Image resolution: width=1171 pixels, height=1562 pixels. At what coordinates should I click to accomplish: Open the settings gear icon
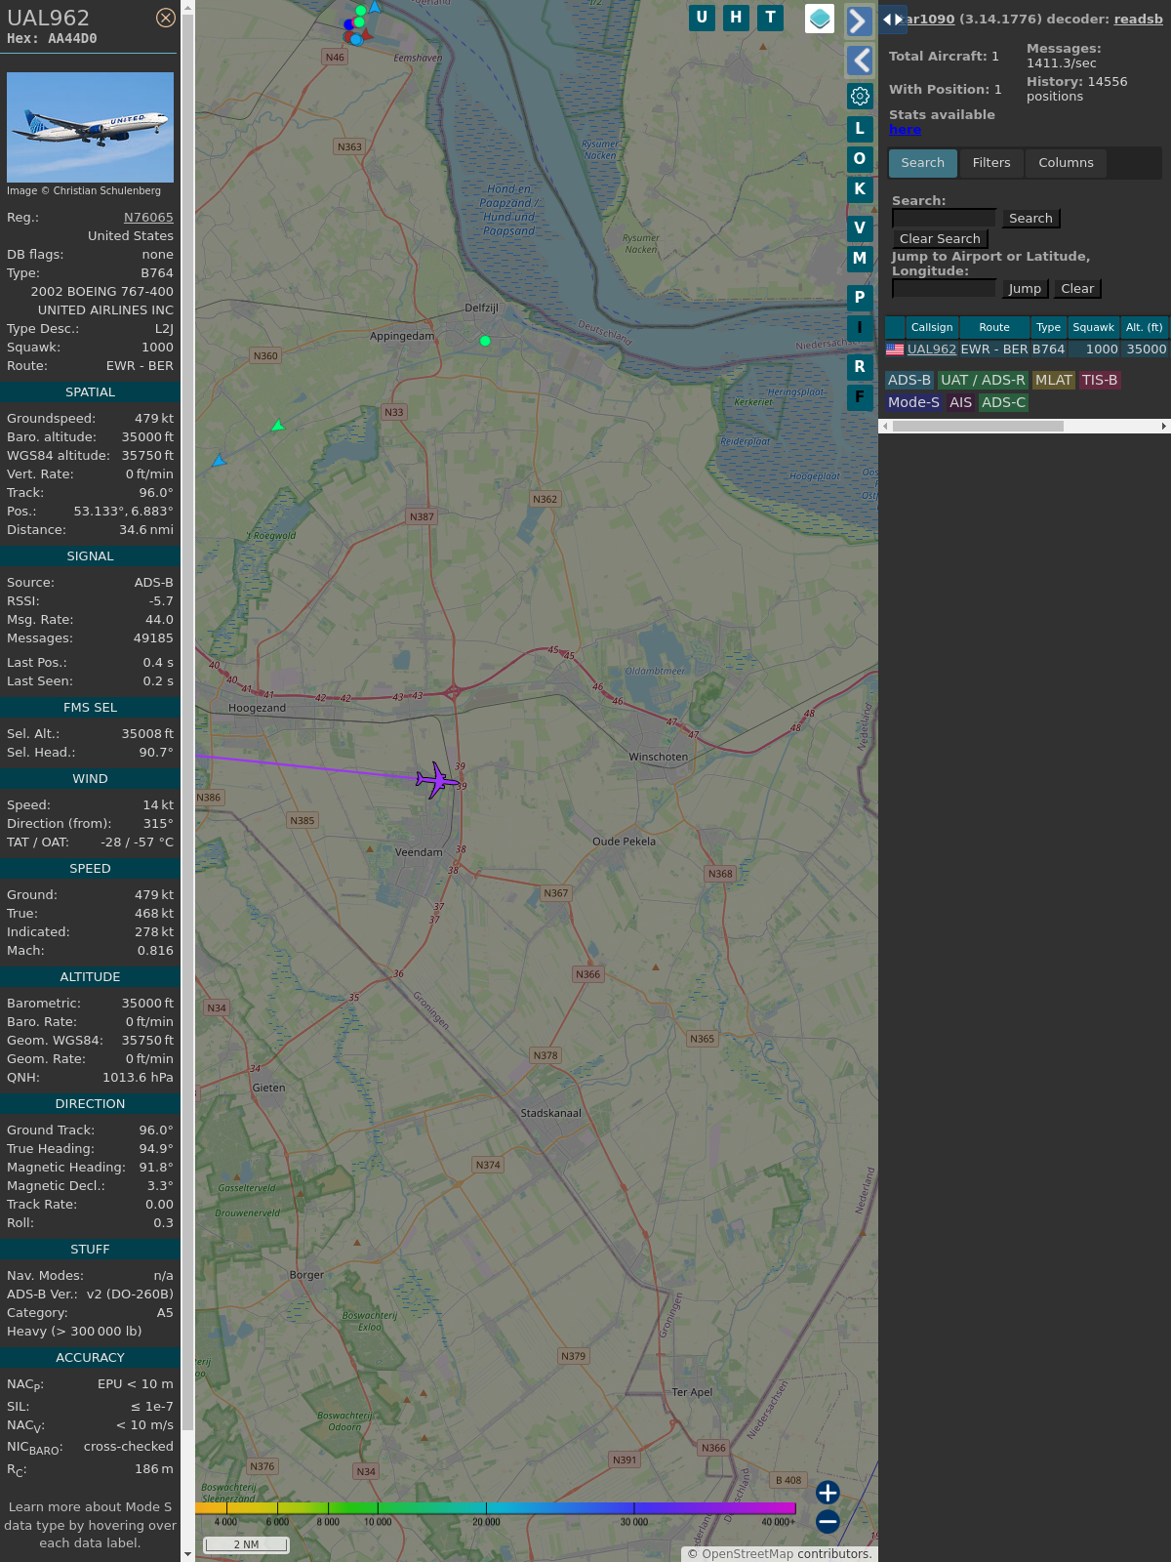tap(860, 96)
